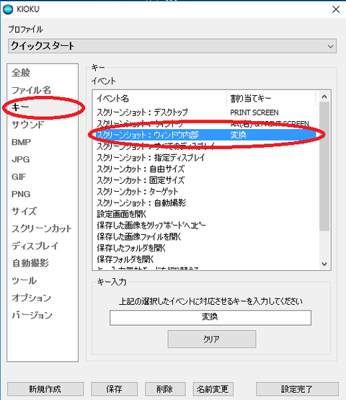
Task: Select サイズ in the settings list
Action: click(x=24, y=211)
